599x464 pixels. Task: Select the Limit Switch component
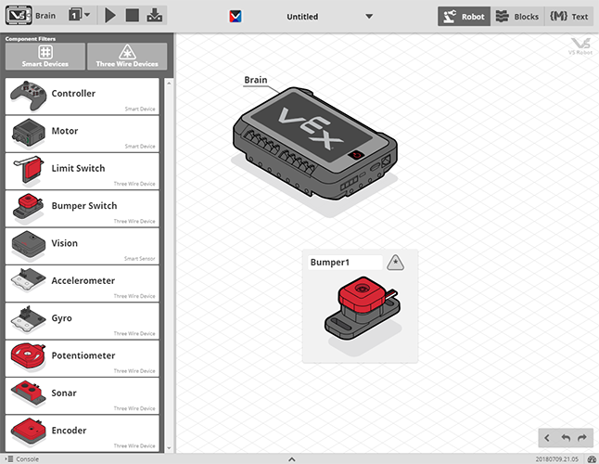click(x=83, y=171)
